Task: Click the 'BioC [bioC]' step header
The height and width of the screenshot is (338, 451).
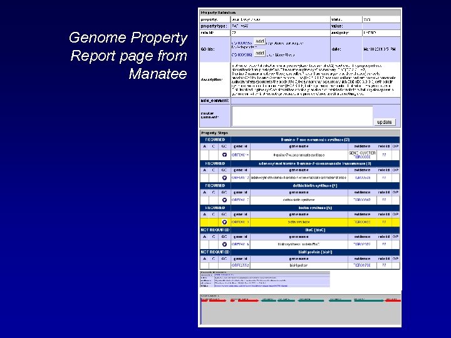Action: tap(315, 230)
